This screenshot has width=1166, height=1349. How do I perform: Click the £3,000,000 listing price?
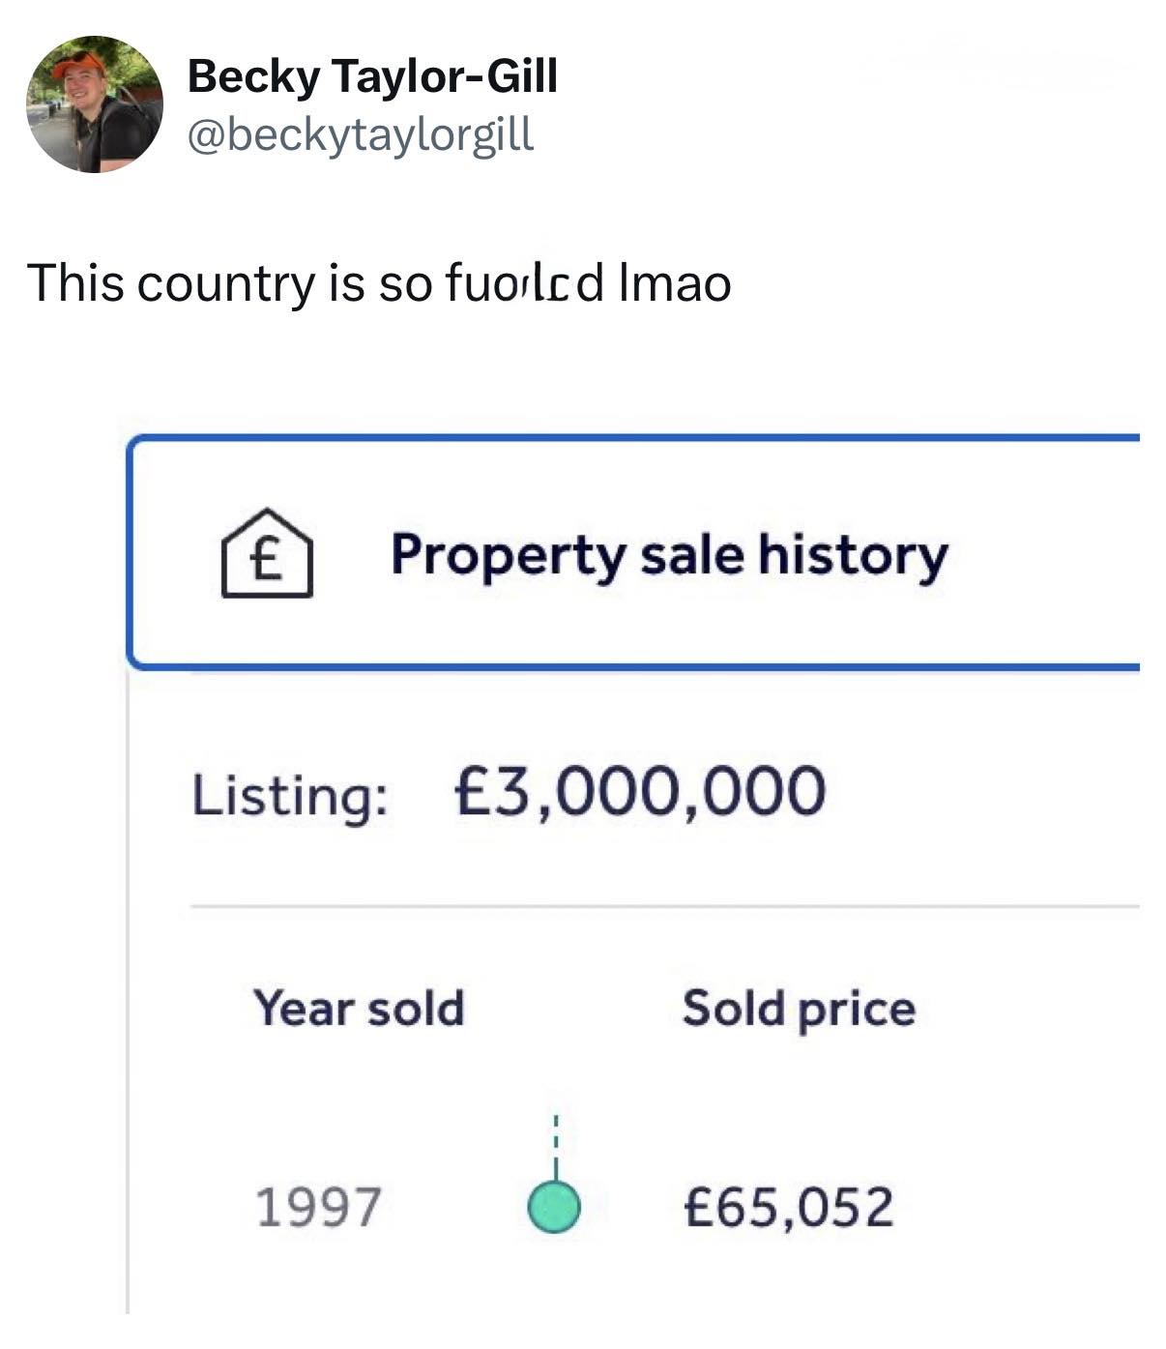pos(639,791)
